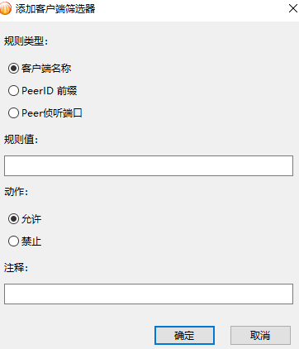Cancel the dialog with 取消
Image resolution: width=299 pixels, height=349 pixels.
pos(260,336)
